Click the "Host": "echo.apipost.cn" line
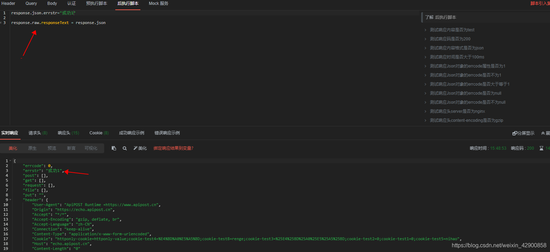 pos(62,244)
